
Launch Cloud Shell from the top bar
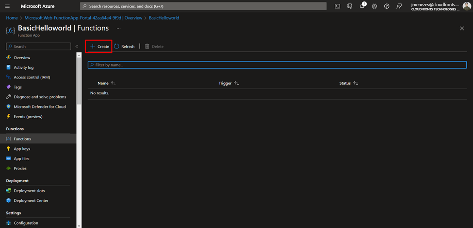point(338,6)
